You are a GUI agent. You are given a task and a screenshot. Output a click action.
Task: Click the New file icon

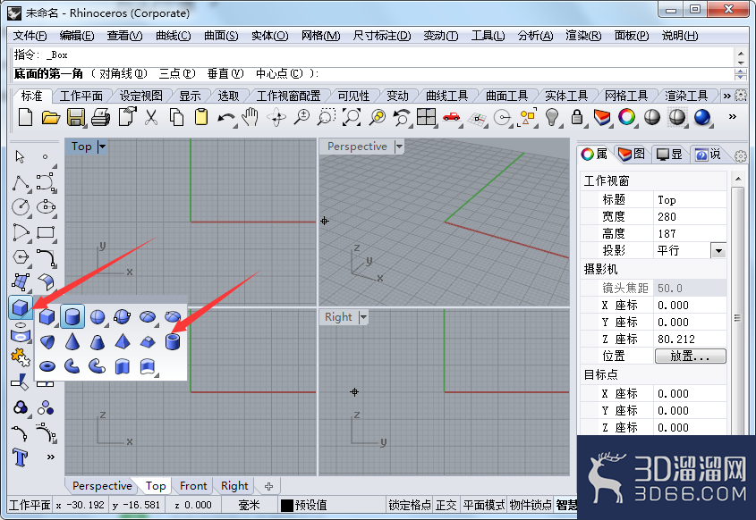click(x=25, y=117)
